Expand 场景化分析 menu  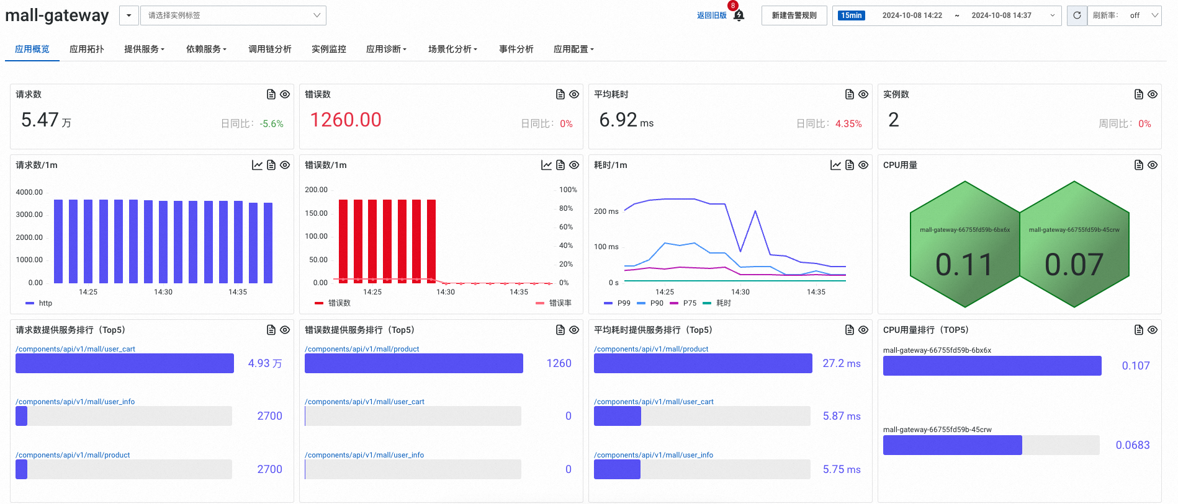pos(452,49)
